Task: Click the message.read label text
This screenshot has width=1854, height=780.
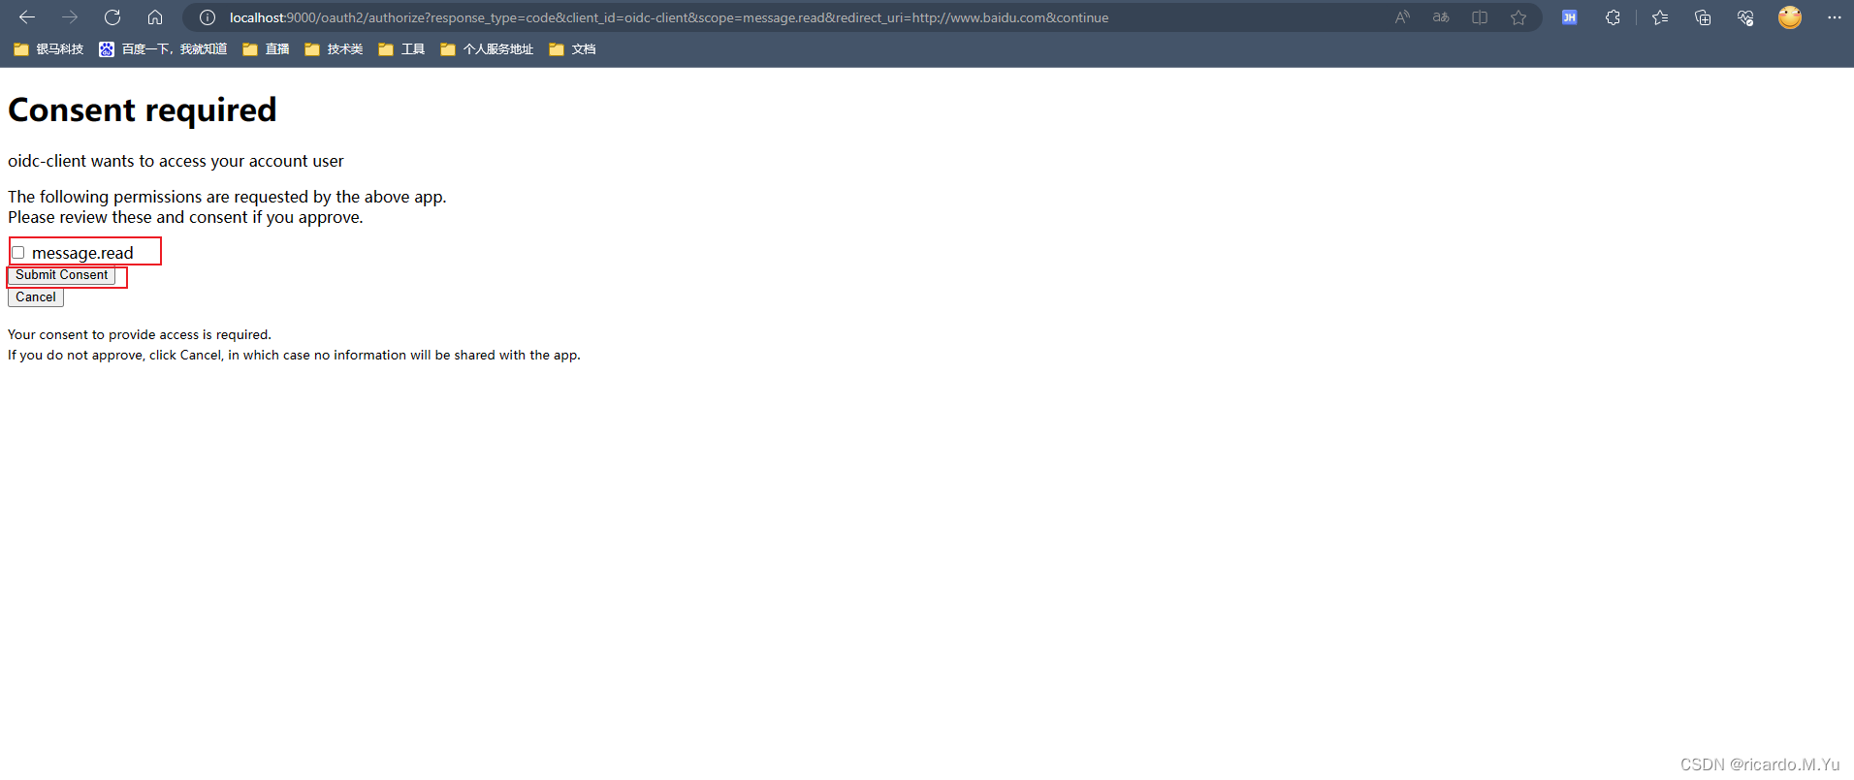Action: [x=82, y=253]
